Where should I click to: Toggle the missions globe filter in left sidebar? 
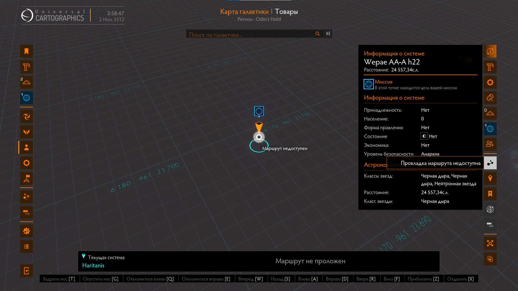click(x=26, y=98)
